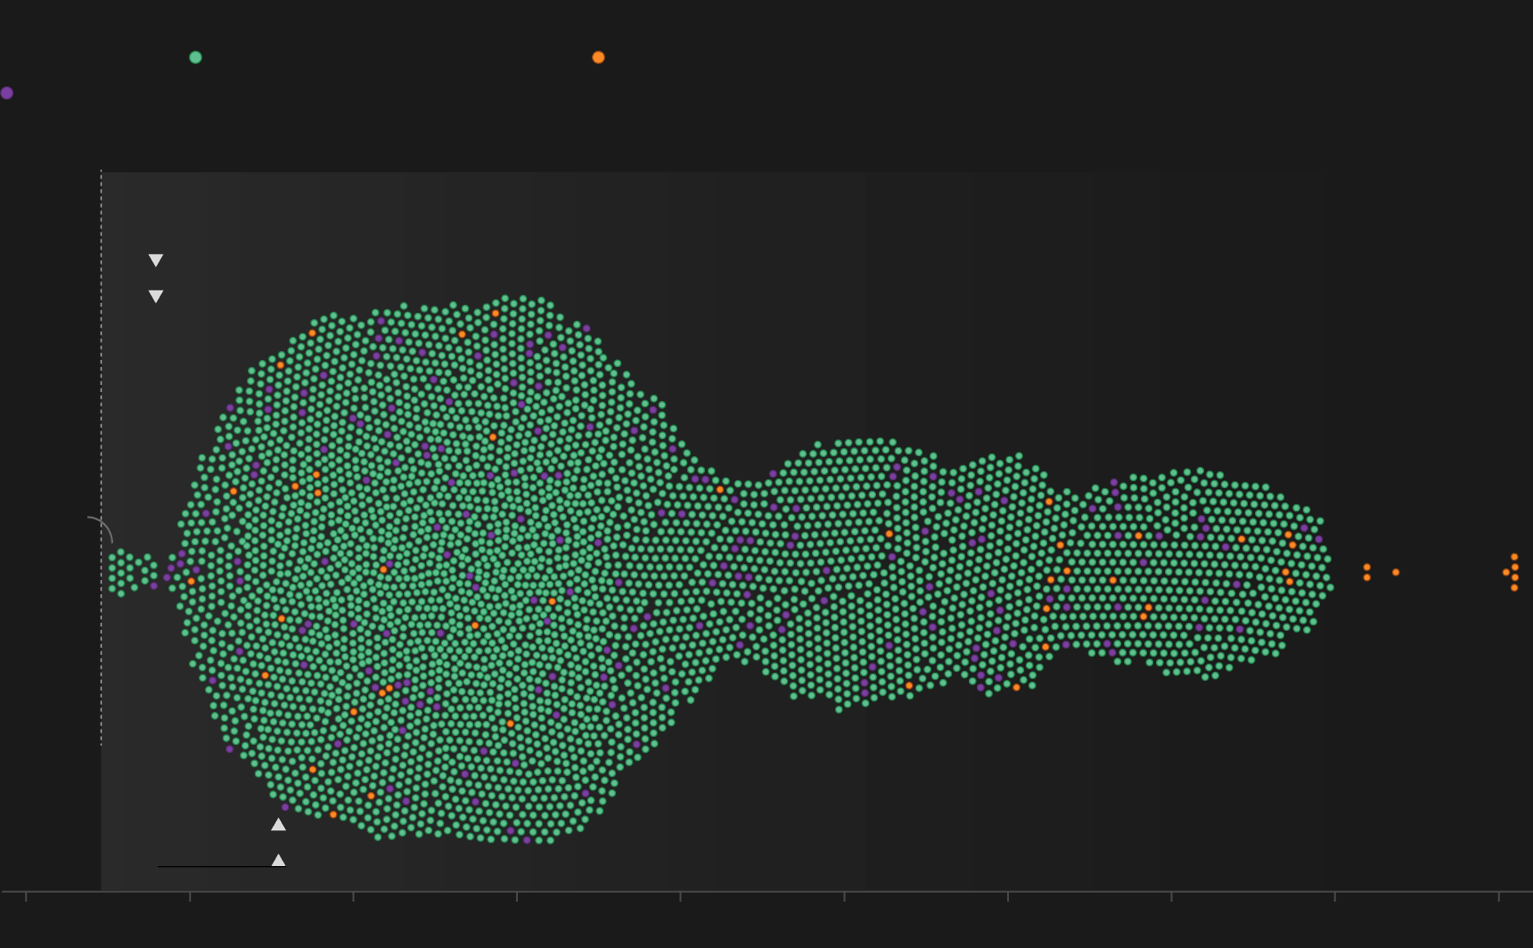
Task: Click the upper upward-pointing white triangle
Action: coord(278,824)
